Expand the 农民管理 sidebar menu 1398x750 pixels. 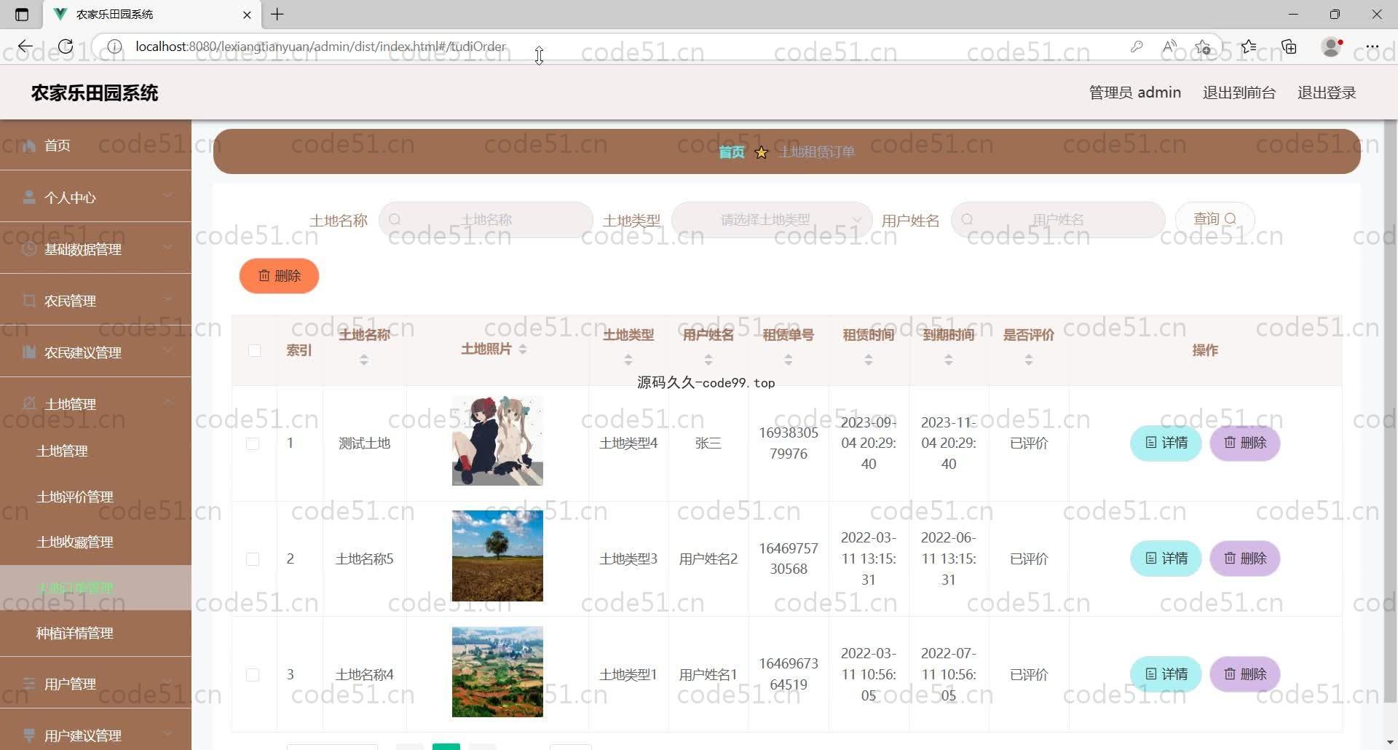[x=95, y=301]
